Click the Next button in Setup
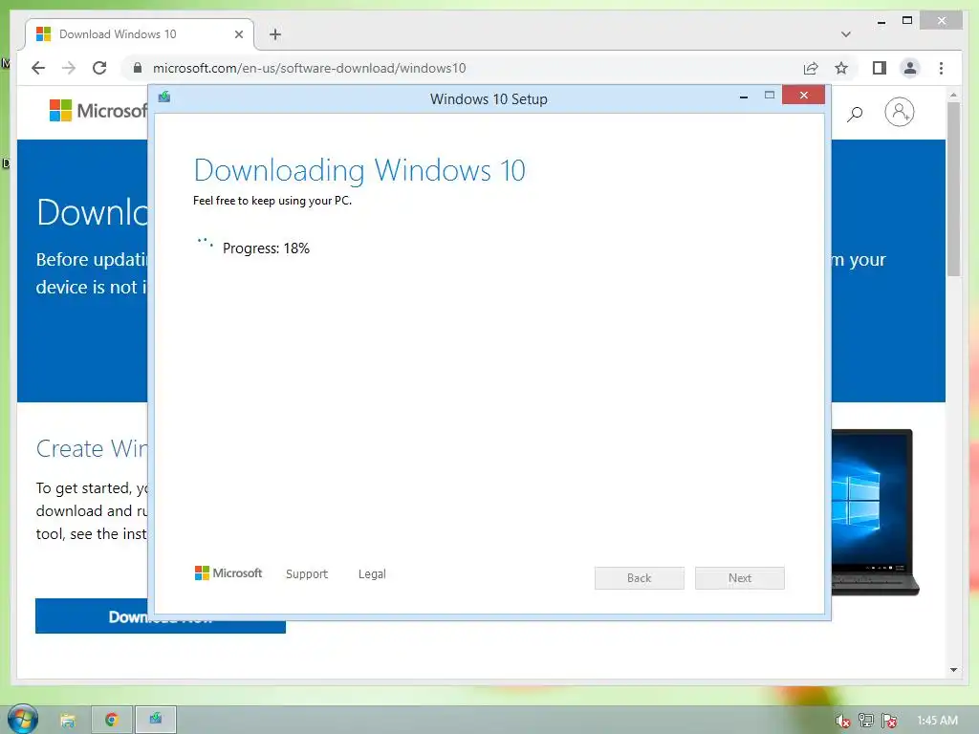Image resolution: width=979 pixels, height=734 pixels. click(740, 578)
